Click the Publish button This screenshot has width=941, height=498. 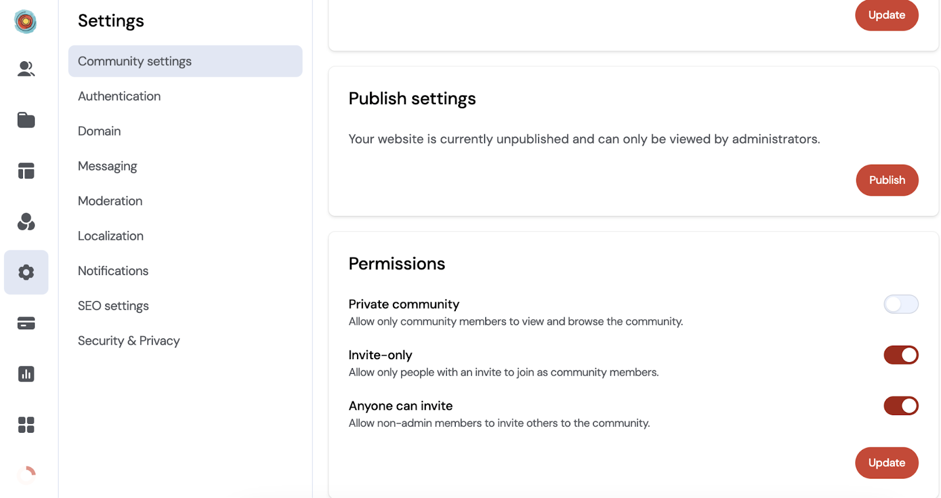tap(887, 180)
